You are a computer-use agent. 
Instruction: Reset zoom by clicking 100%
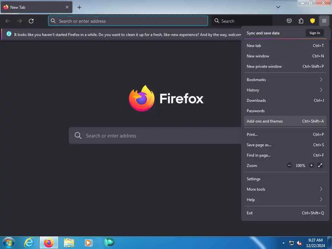(300, 166)
